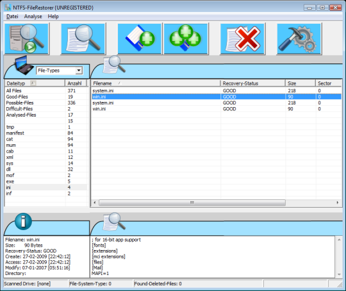This screenshot has width=346, height=291.
Task: Select the Good-Files row
Action: pos(46,97)
